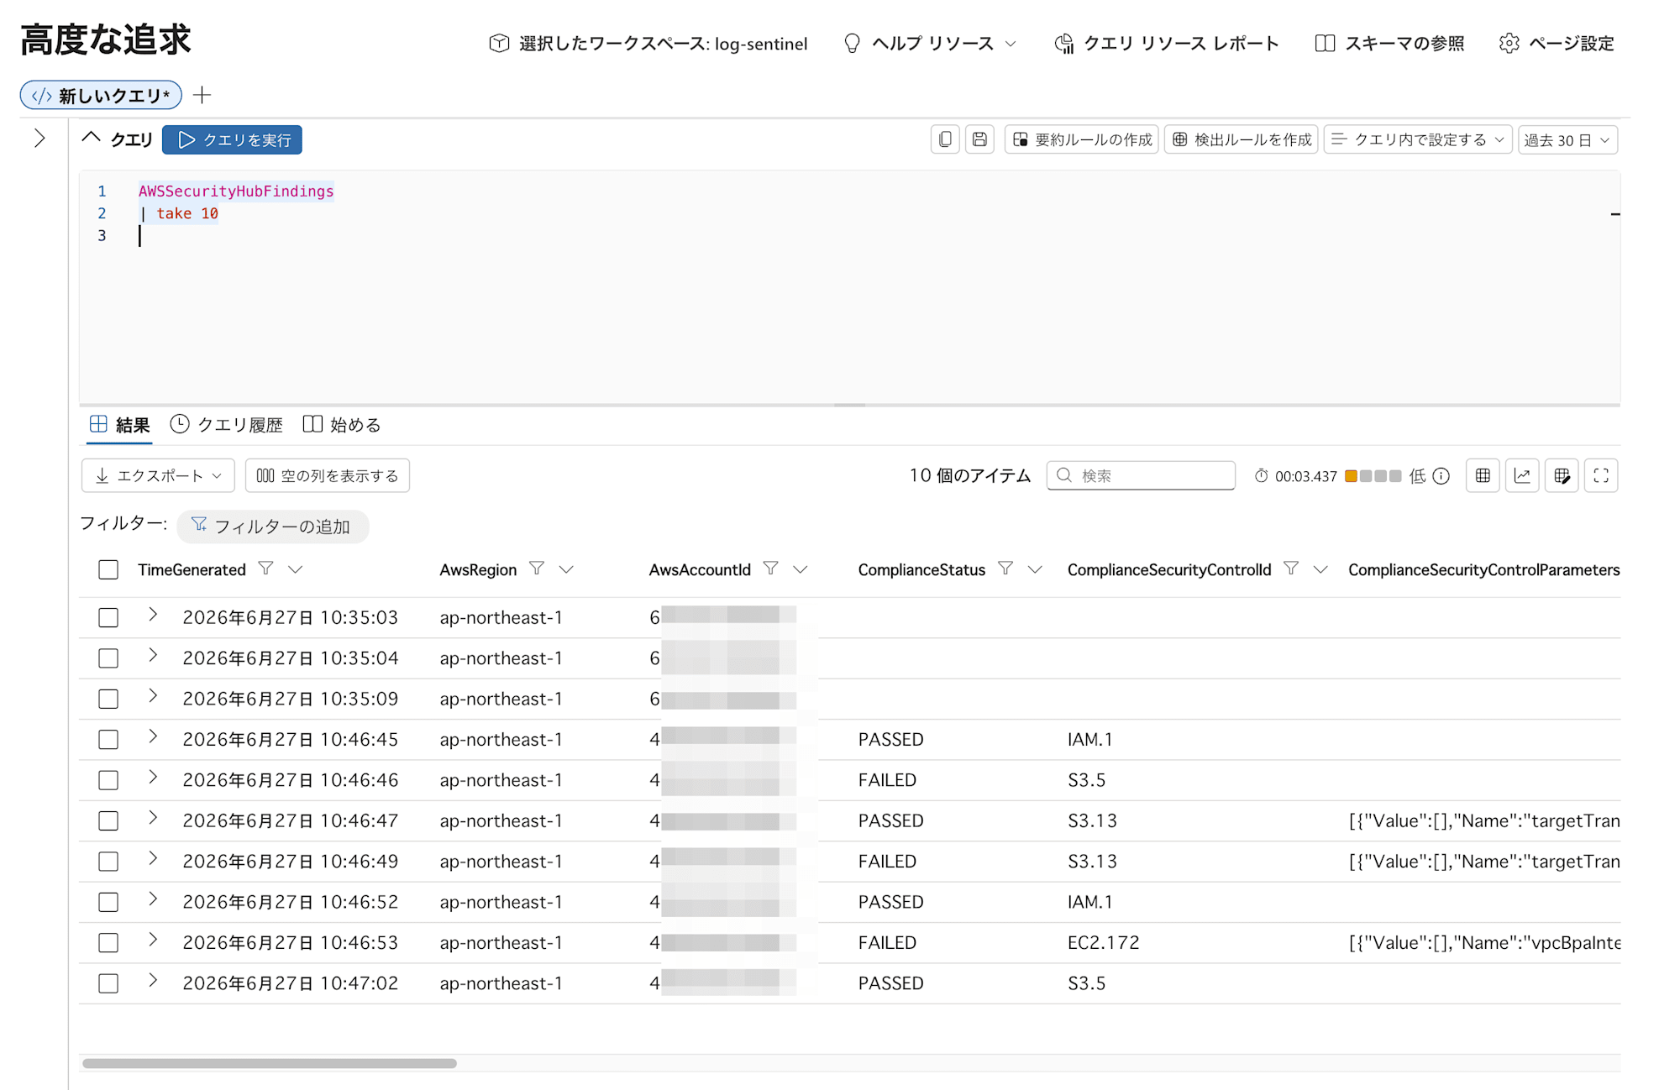
Task: Toggle full screen results icon
Action: click(x=1601, y=475)
